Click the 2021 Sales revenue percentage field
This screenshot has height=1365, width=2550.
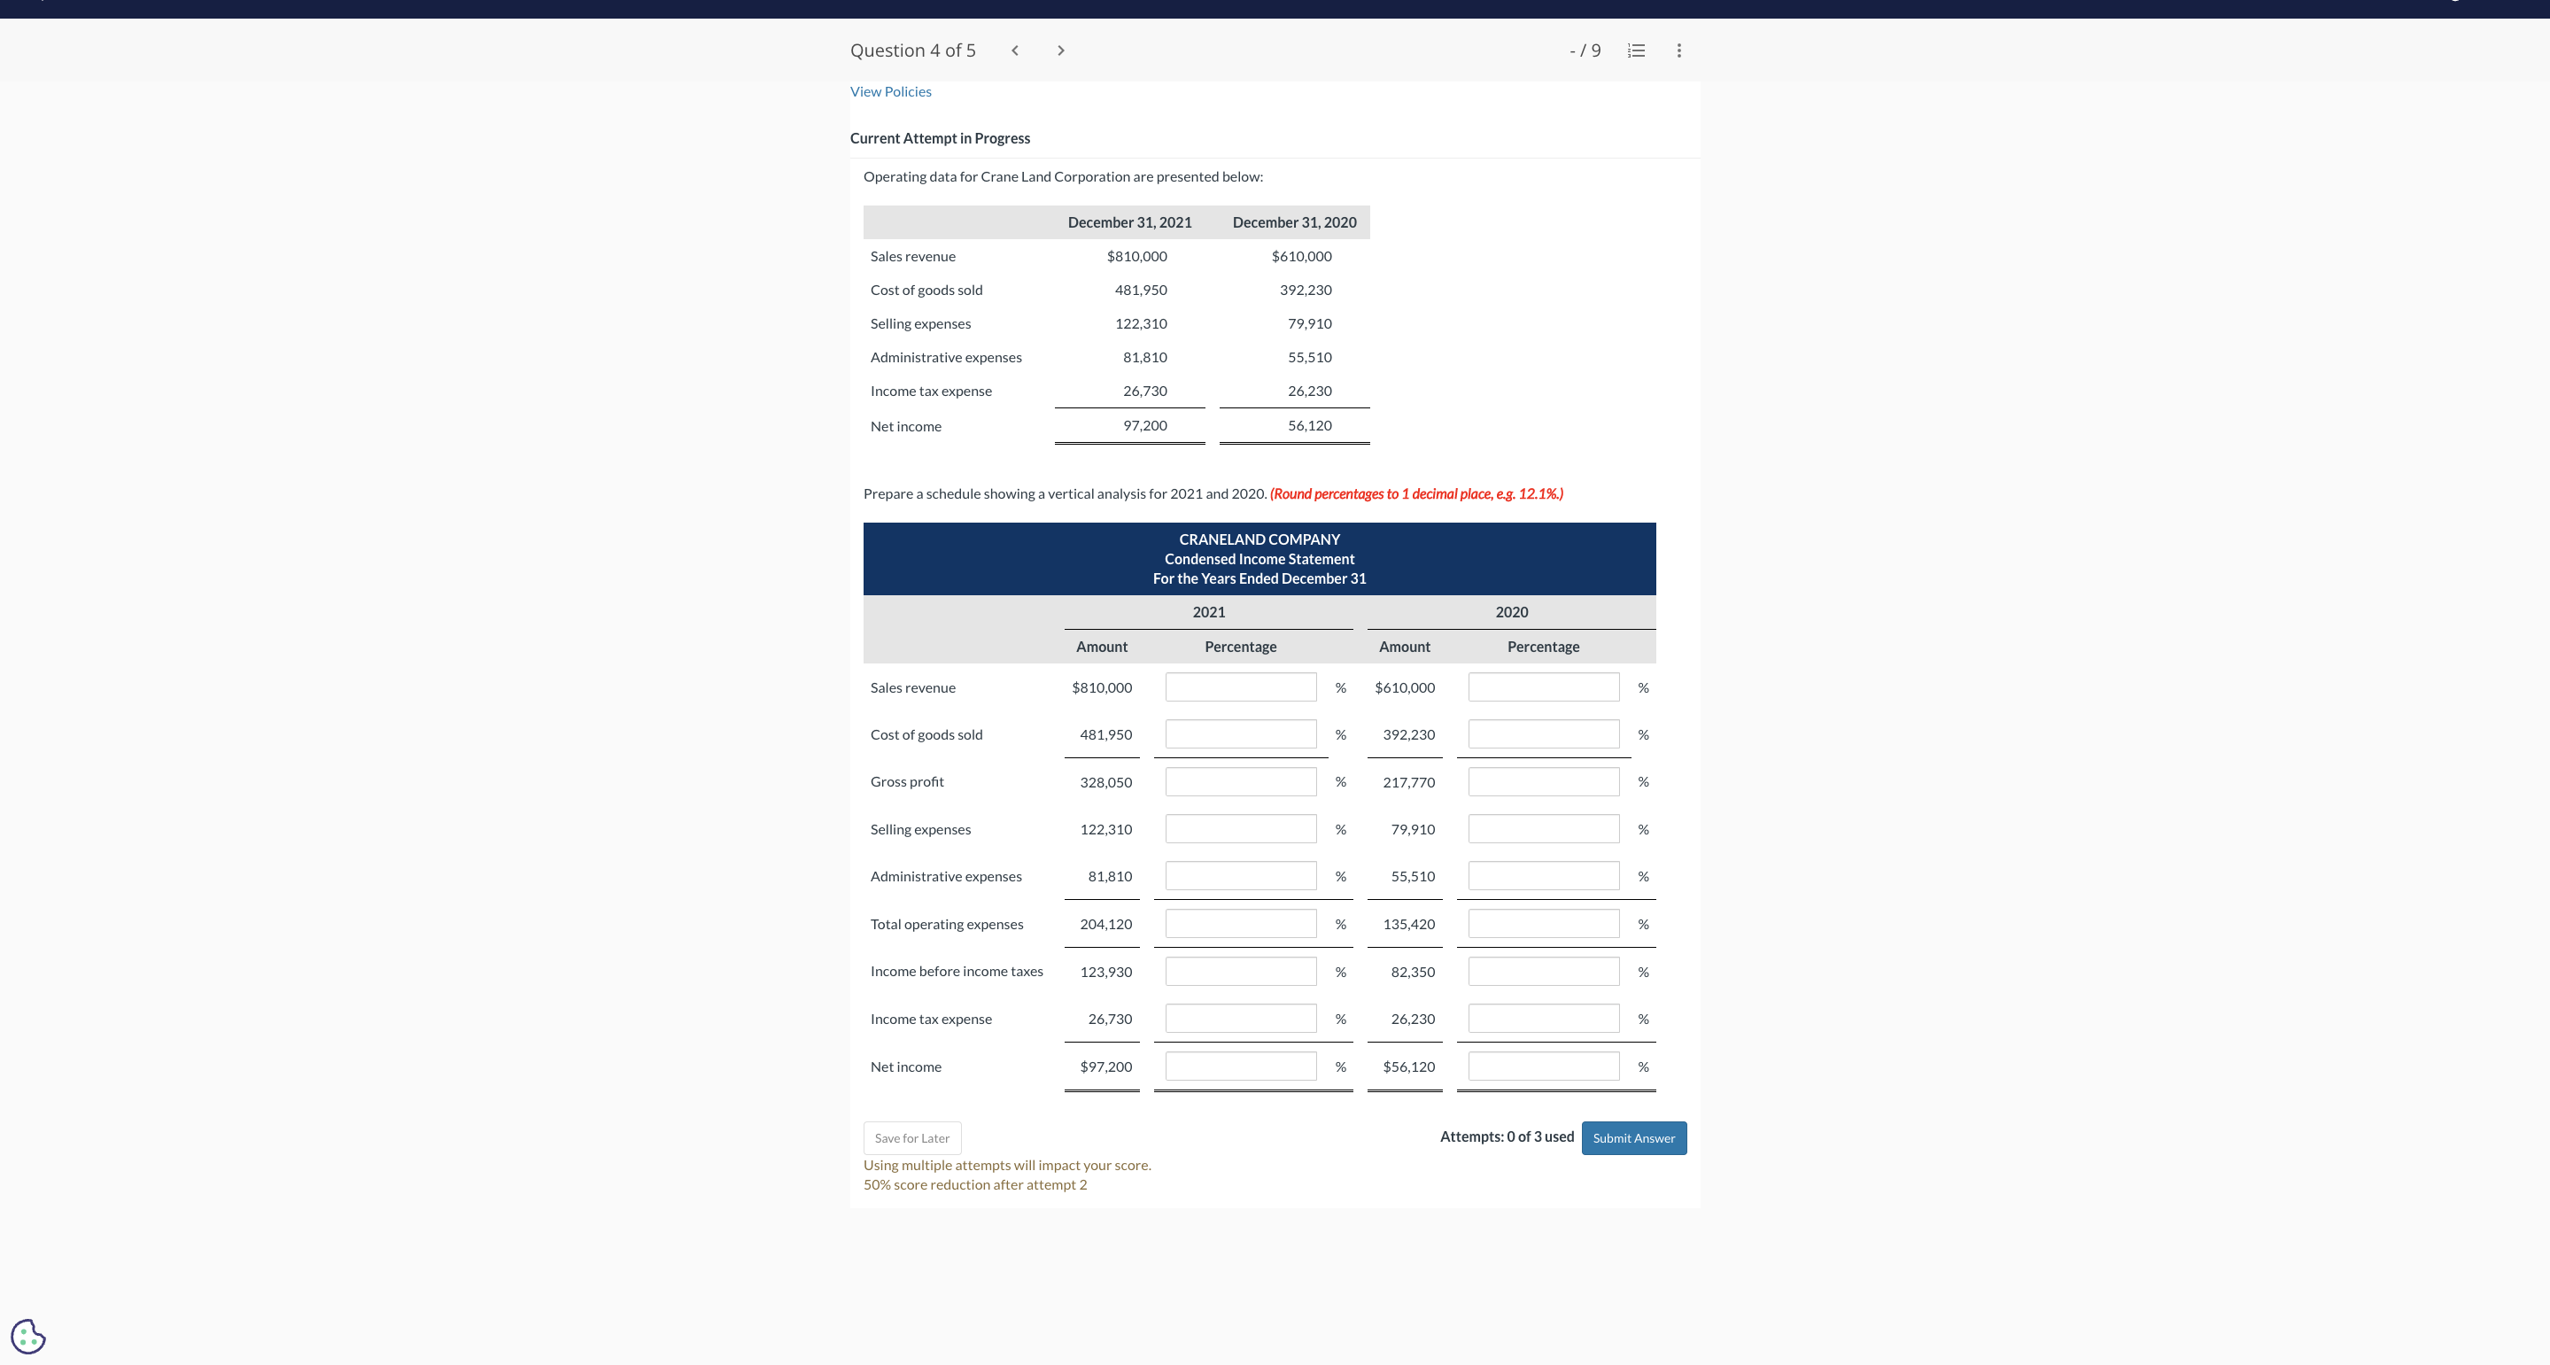pos(1240,687)
